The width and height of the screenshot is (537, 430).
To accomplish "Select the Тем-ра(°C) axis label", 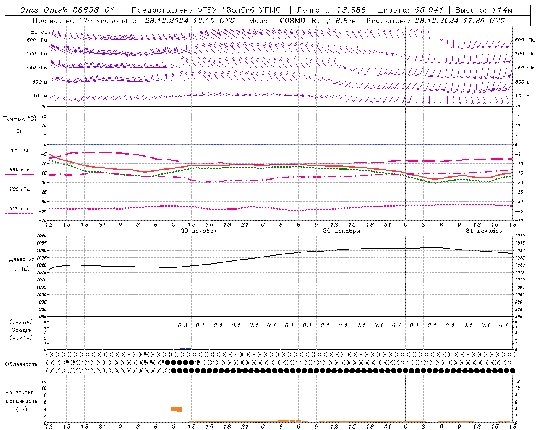I will [x=20, y=119].
